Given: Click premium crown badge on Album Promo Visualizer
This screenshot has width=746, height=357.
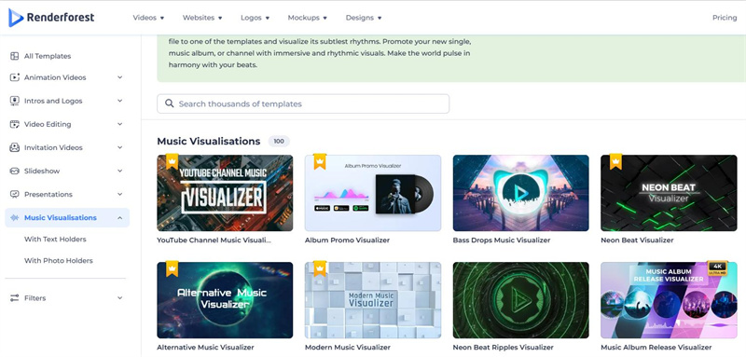Looking at the screenshot, I should [x=320, y=161].
